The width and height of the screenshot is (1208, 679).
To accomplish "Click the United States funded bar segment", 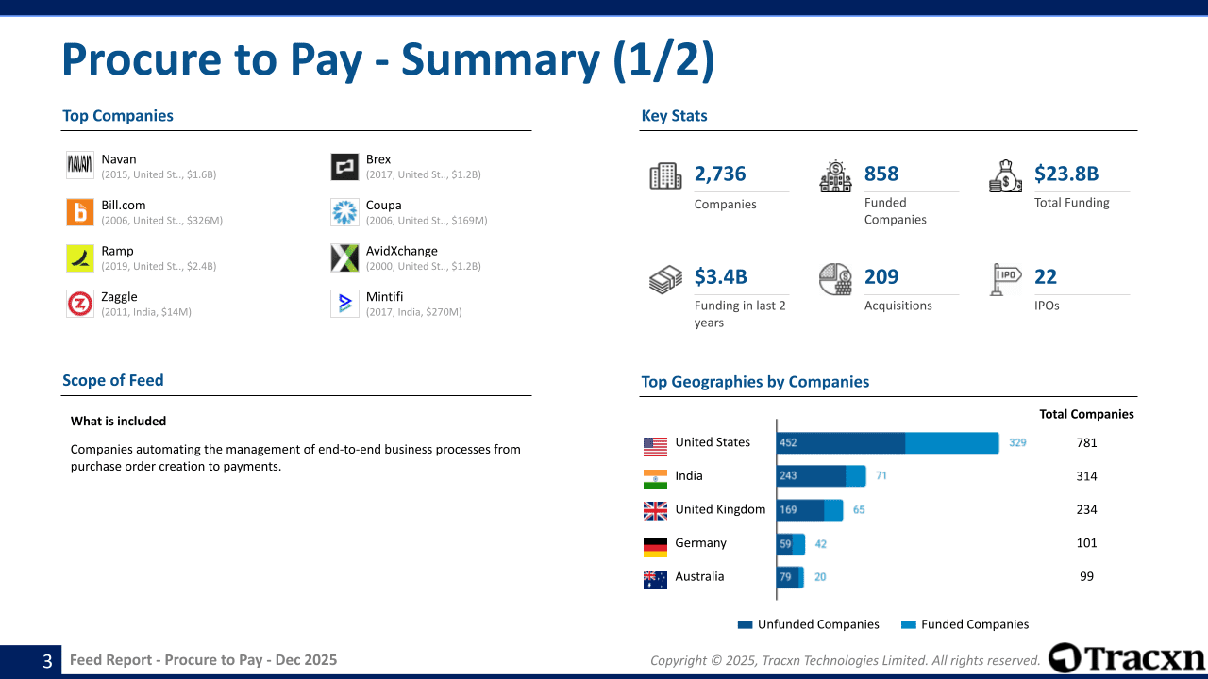I will point(951,443).
